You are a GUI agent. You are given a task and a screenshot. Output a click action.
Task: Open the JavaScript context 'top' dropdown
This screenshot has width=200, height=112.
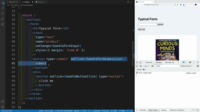coord(147,66)
